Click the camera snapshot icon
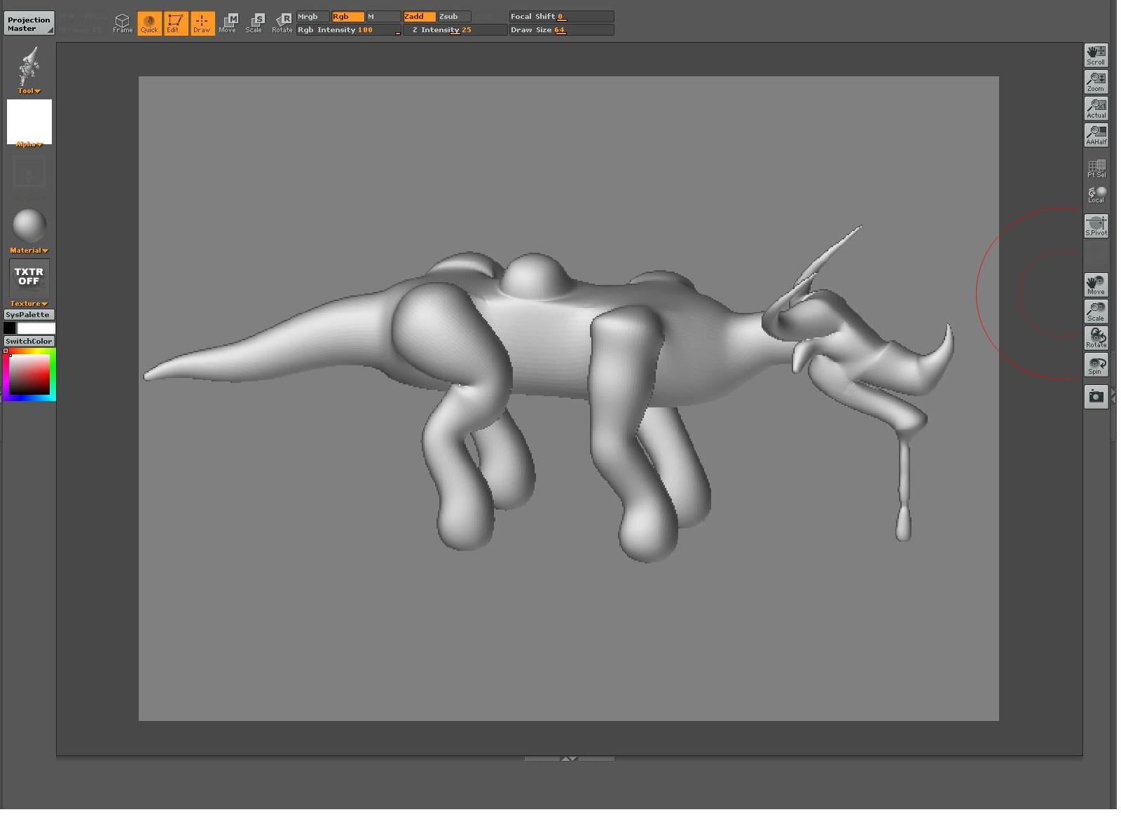The image size is (1121, 840). click(x=1096, y=397)
